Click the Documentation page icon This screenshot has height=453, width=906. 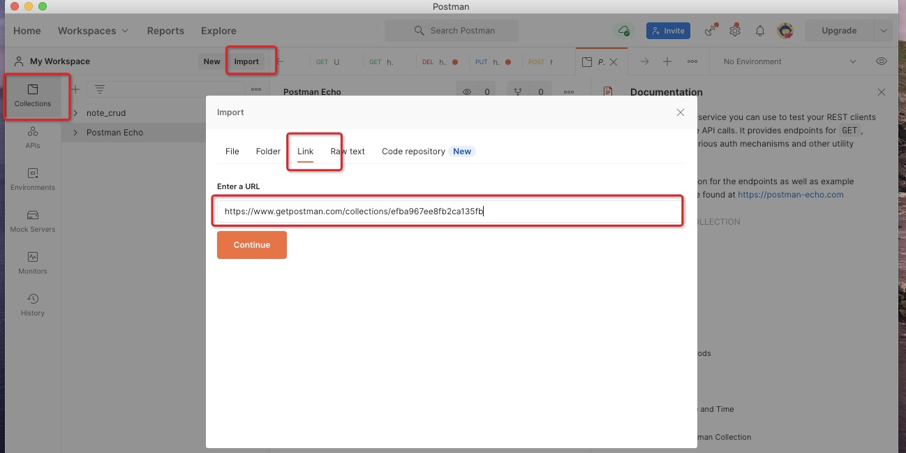pyautogui.click(x=608, y=92)
